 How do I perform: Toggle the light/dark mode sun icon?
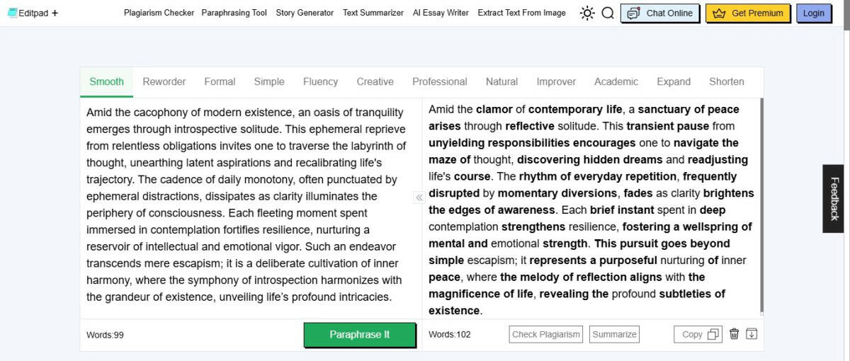tap(587, 13)
